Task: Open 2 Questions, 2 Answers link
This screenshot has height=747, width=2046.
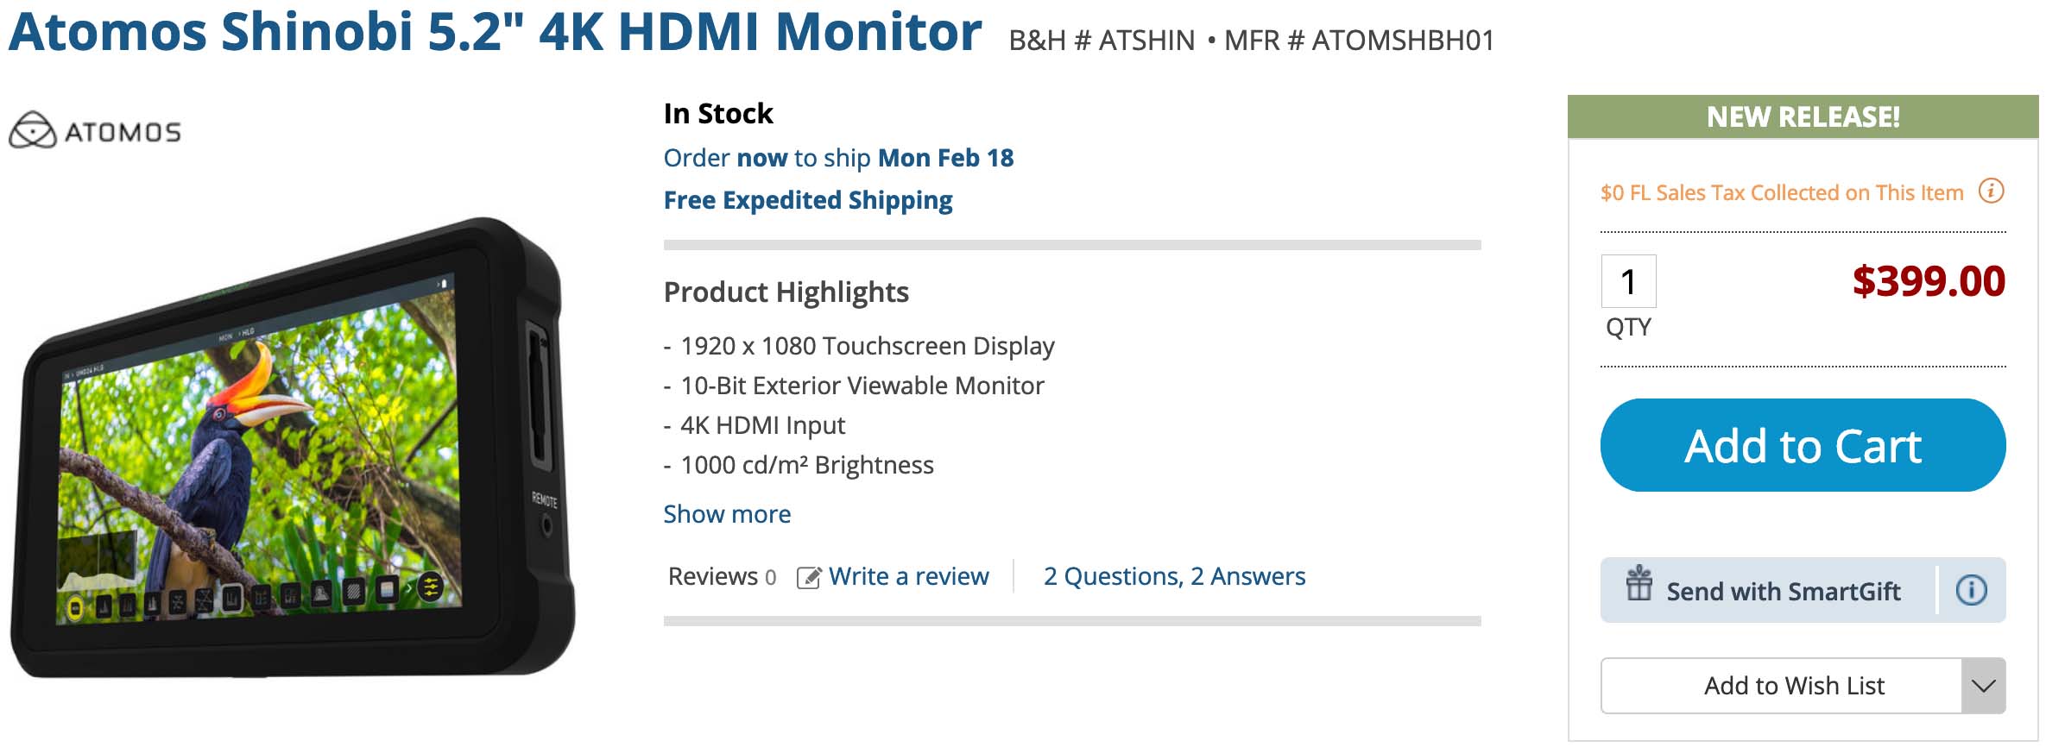Action: (1174, 576)
